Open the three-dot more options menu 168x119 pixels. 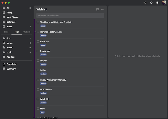[102, 9]
